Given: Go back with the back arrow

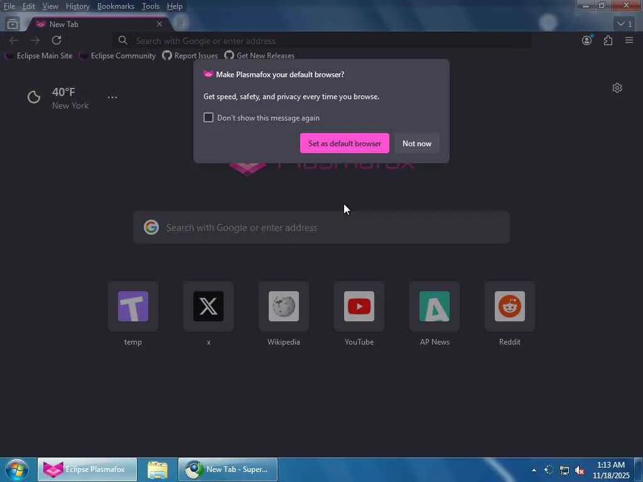Looking at the screenshot, I should 14,40.
